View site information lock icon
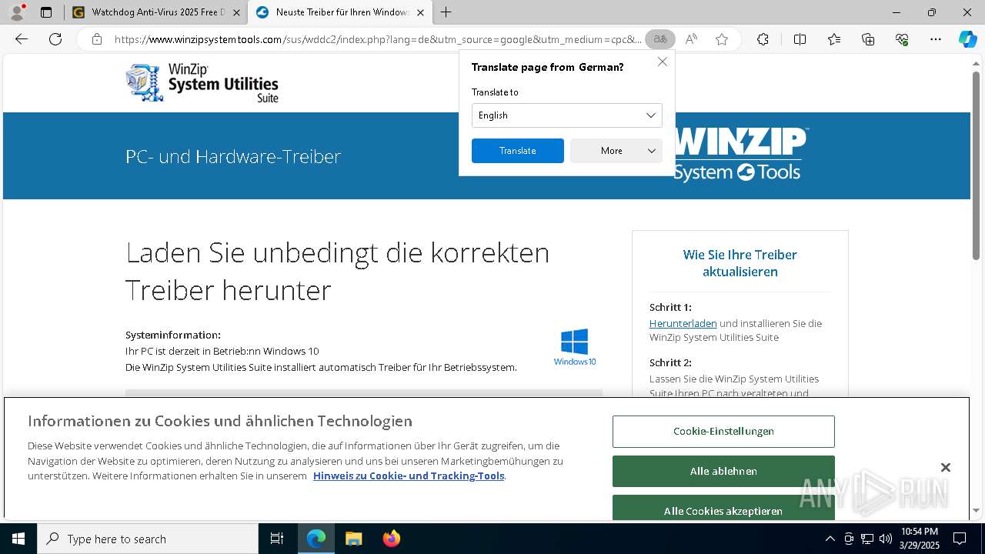This screenshot has width=985, height=554. click(96, 39)
